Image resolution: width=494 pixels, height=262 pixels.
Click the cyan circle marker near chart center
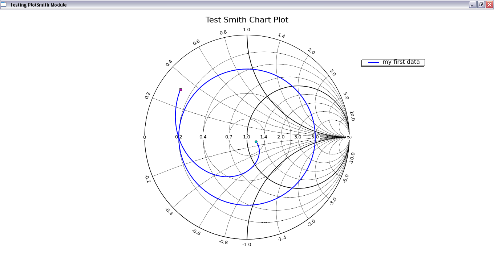256,142
